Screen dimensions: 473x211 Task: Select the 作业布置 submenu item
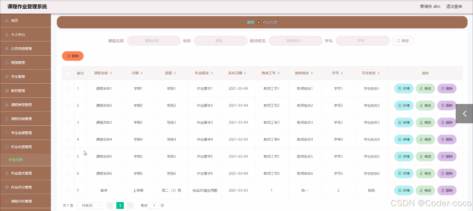25,160
